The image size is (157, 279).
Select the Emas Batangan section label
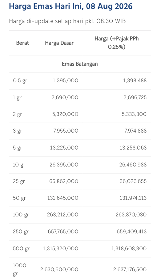pos(80,64)
